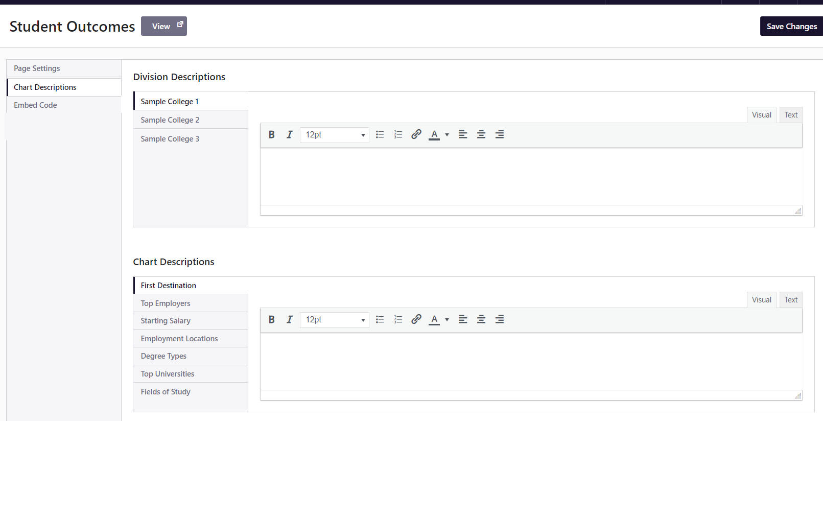Select Sample College 2 division
Screen dimensions: 823x517
(170, 120)
